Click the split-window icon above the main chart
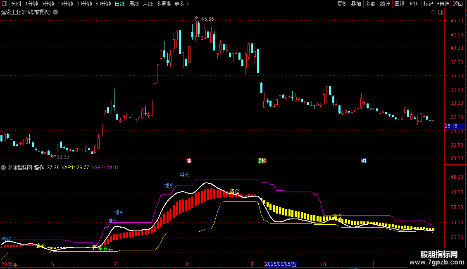467x269 pixels. pyautogui.click(x=441, y=12)
